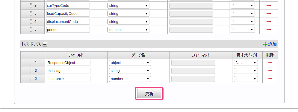
Task: Click the drag handle of row 5 period
Action: [x=31, y=30]
